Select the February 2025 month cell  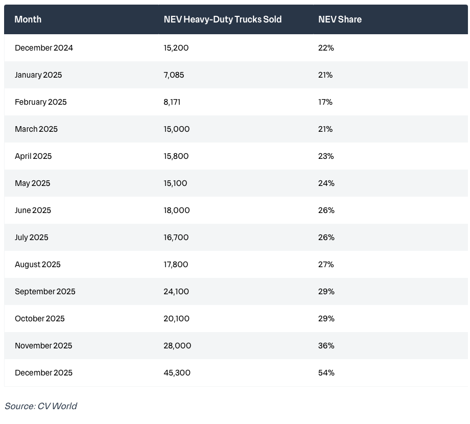[41, 102]
